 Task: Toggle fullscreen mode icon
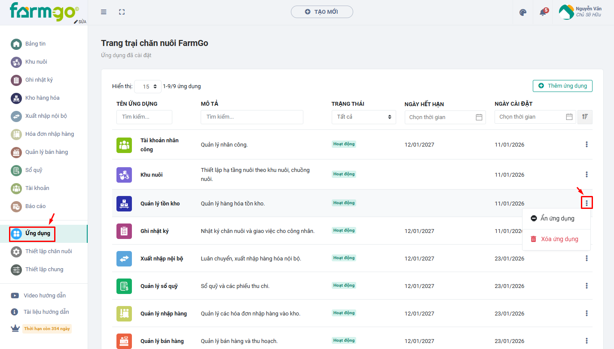(x=122, y=12)
